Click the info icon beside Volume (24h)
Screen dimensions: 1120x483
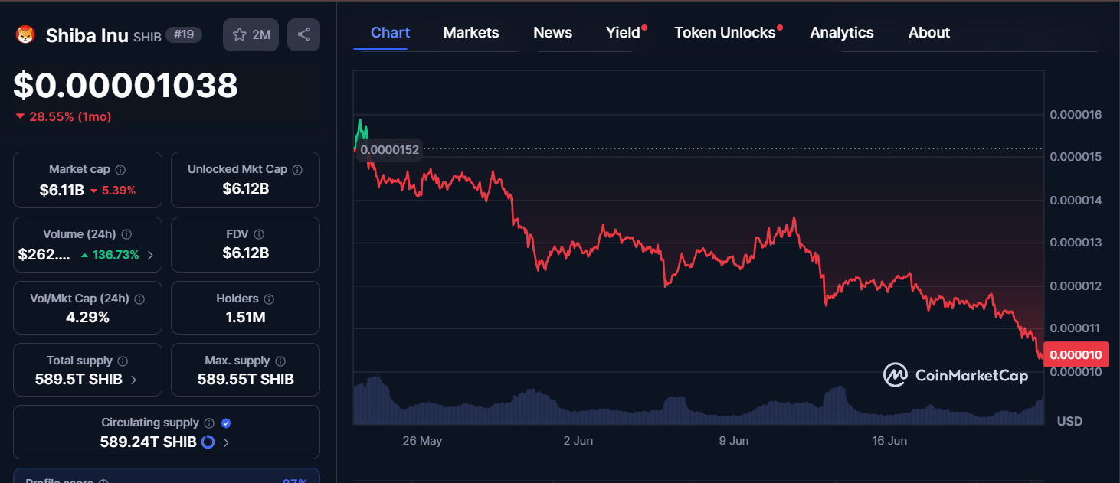click(x=126, y=234)
